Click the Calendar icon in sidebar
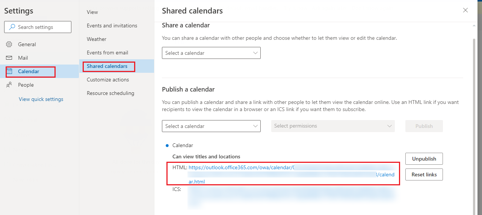This screenshot has width=482, height=215. pos(10,71)
